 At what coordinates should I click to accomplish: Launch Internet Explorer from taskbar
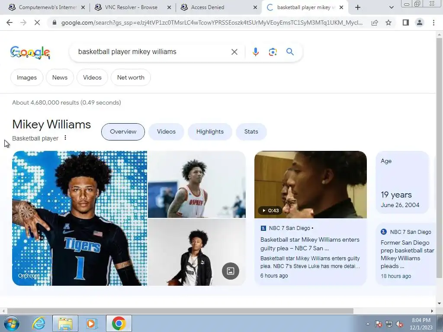pos(39,323)
